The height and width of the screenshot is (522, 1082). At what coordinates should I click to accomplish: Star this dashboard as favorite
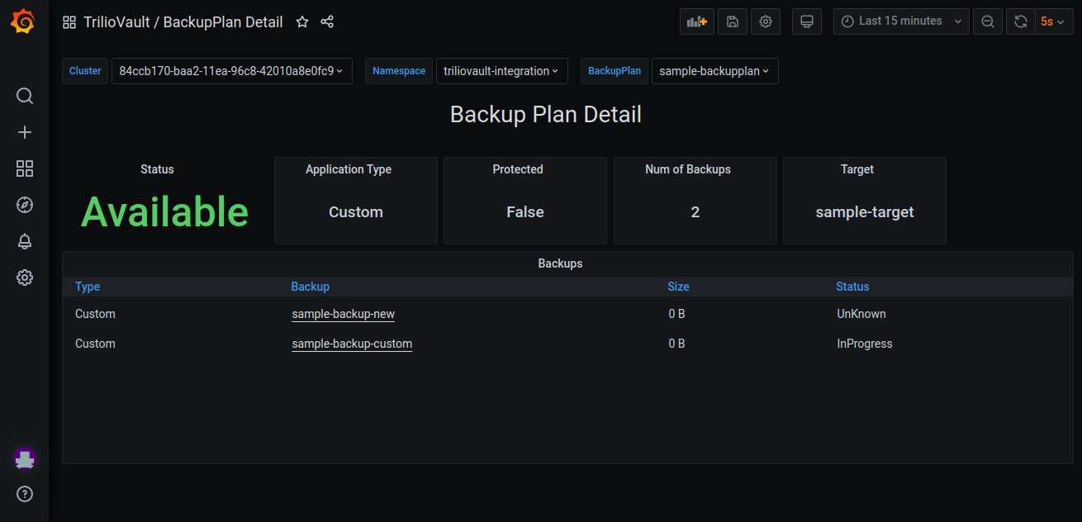click(302, 22)
